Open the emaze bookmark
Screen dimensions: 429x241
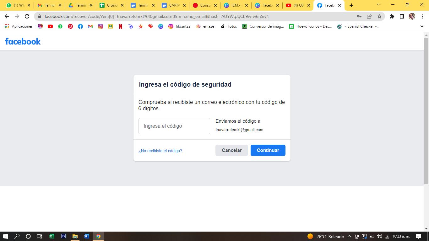[x=205, y=26]
